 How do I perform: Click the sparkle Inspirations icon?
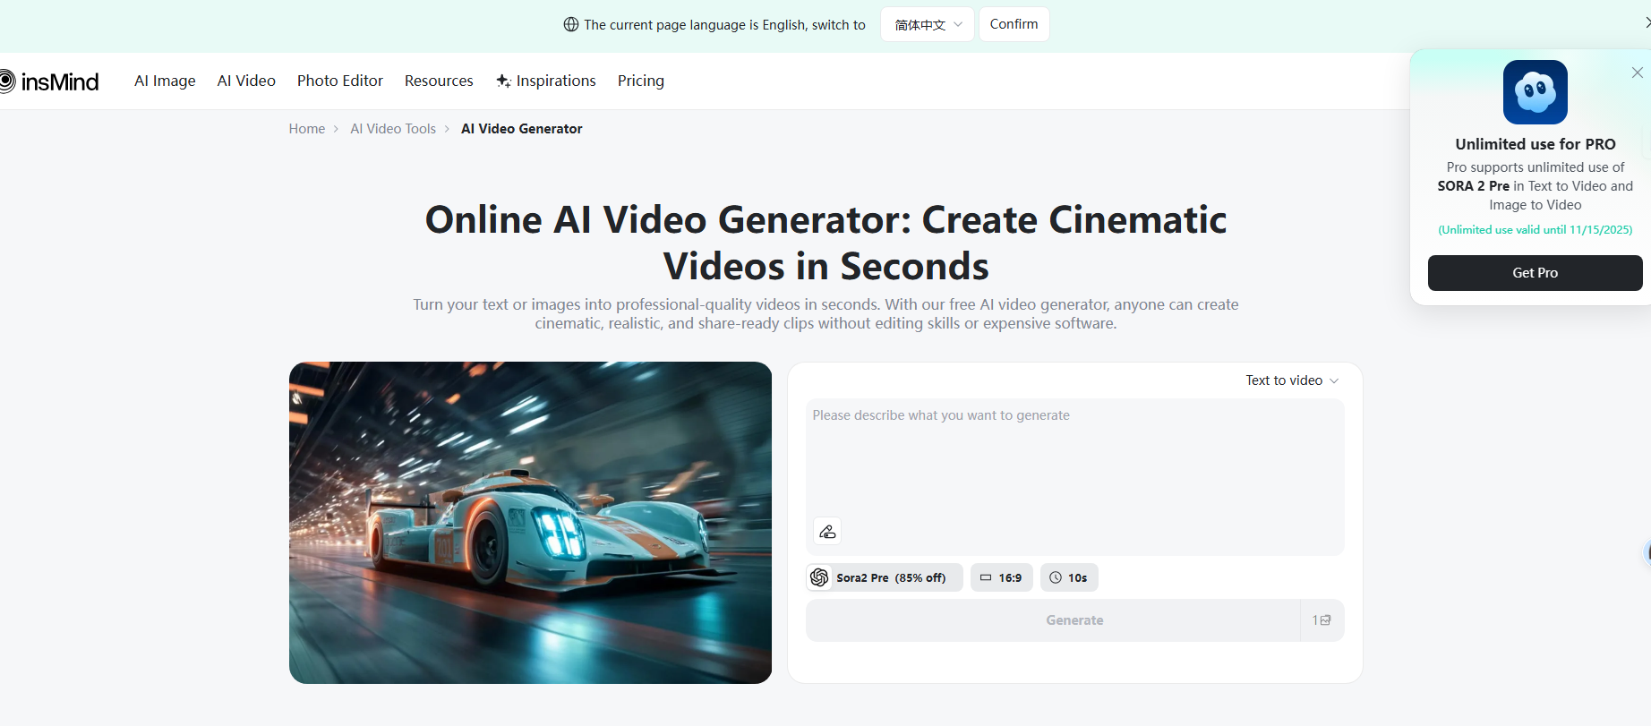click(503, 81)
